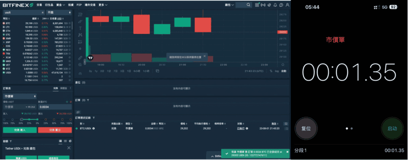Viewport: 408px width, 160px height.
Task: Switch balances to list view icon
Action: coord(65,141)
